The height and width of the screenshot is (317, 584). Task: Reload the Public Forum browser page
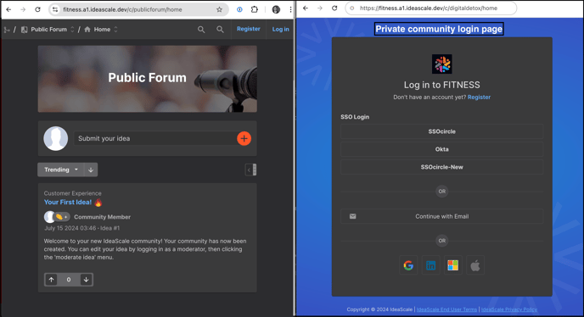coord(37,9)
